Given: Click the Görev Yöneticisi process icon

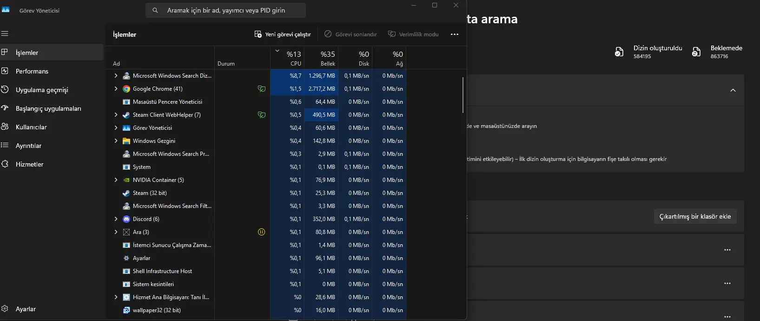Looking at the screenshot, I should pos(126,128).
